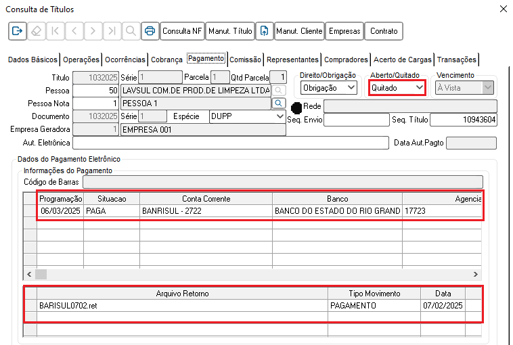Click the Empresas button
The width and height of the screenshot is (513, 345).
tap(344, 31)
